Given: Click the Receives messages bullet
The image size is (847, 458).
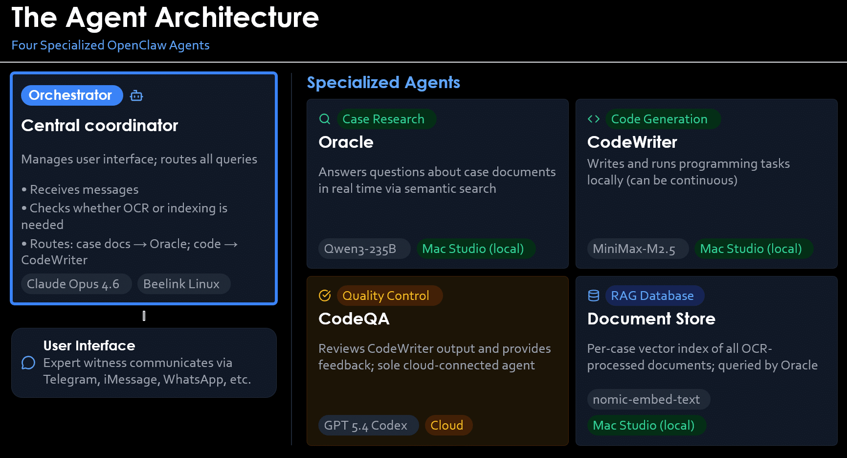Looking at the screenshot, I should pos(80,189).
